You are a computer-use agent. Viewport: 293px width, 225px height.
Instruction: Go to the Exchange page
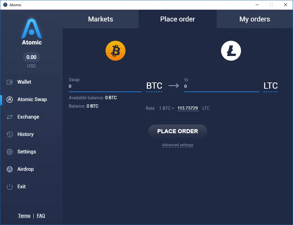tap(28, 117)
